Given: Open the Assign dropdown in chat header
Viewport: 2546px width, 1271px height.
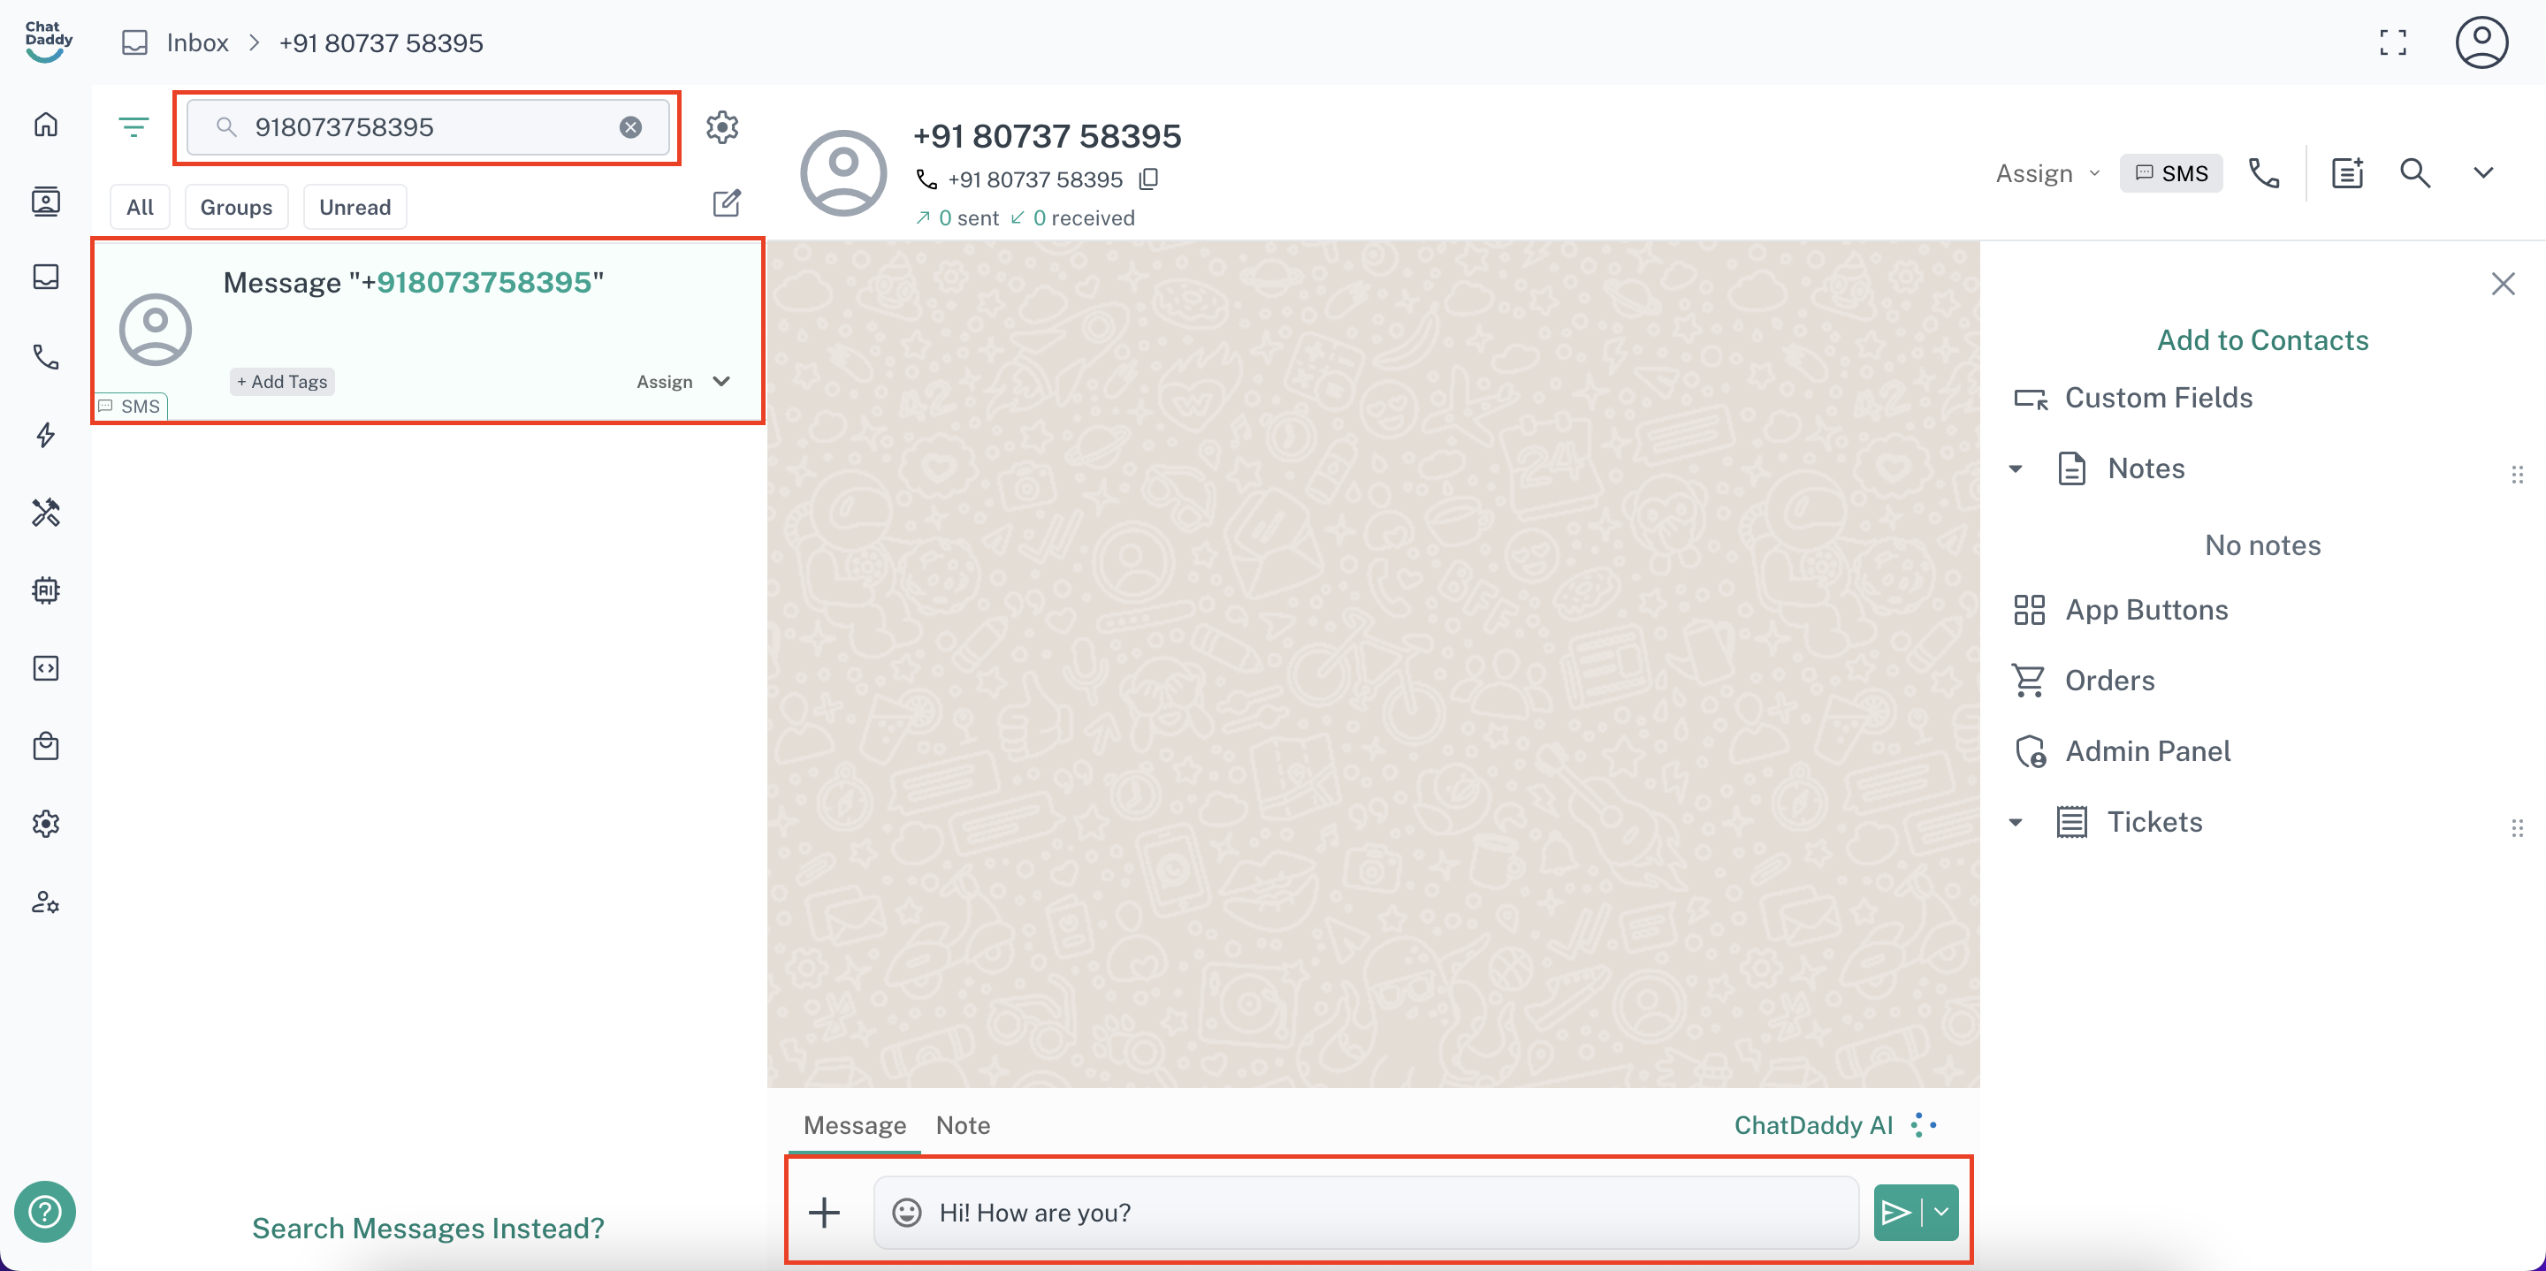Looking at the screenshot, I should pyautogui.click(x=2047, y=173).
